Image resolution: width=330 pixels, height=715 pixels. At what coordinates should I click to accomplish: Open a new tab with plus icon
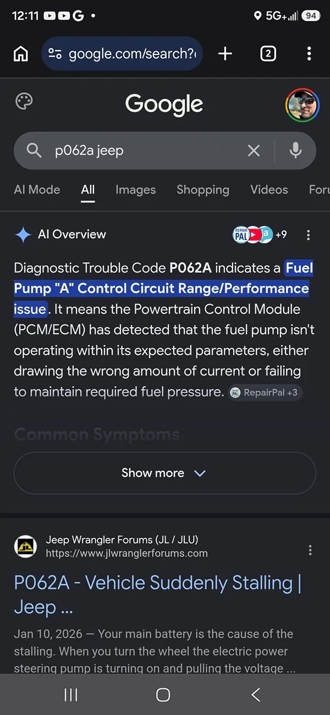point(225,53)
